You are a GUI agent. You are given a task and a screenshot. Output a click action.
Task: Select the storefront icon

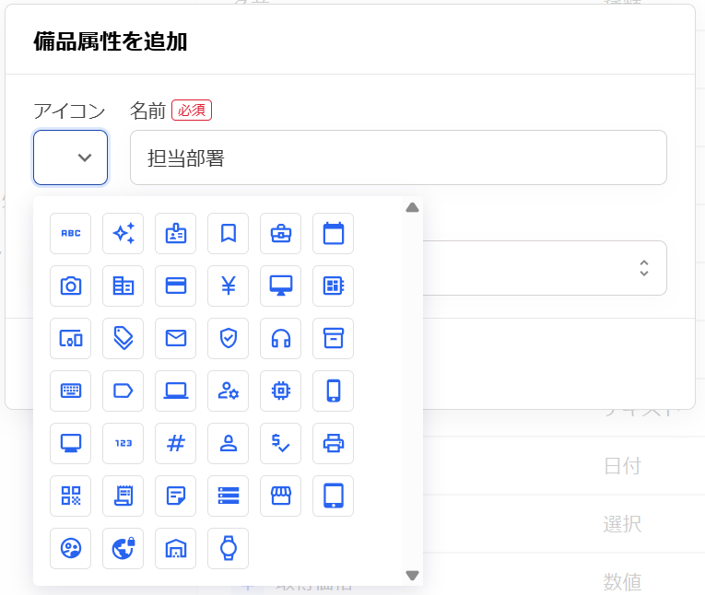point(281,496)
